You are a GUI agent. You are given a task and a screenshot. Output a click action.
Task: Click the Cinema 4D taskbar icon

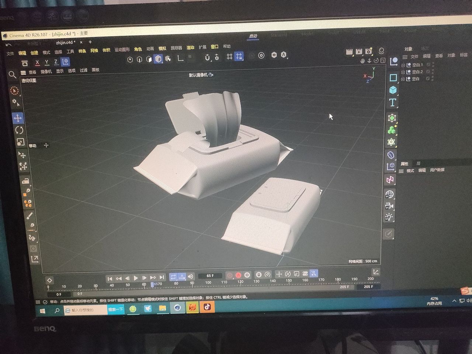click(178, 308)
